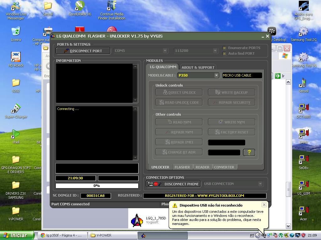The width and height of the screenshot is (321, 240).
Task: Switch to the ABOUT & SUPPORT tab
Action: pos(198,67)
